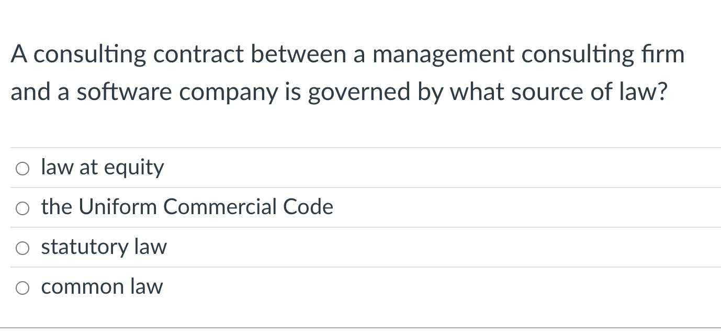The width and height of the screenshot is (721, 333).
Task: Click the circle next to 'statutory law'
Action: tap(22, 248)
